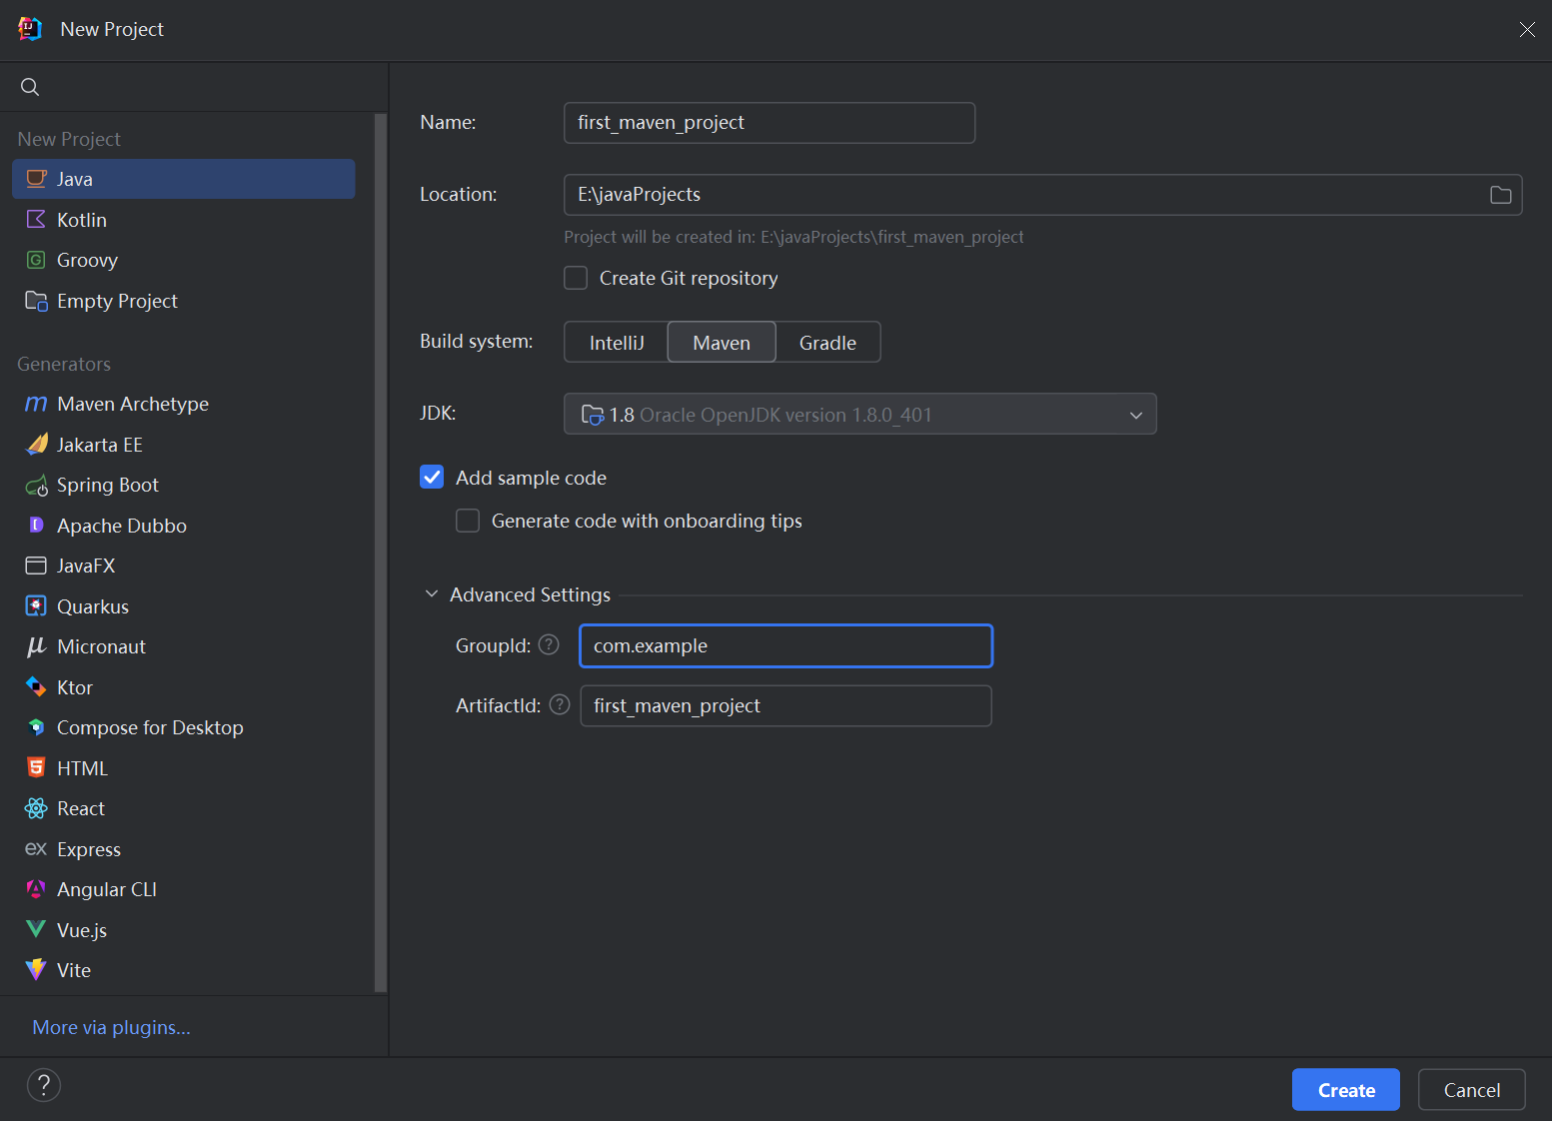The image size is (1552, 1121).
Task: Click the Ktor logo icon
Action: pos(36,686)
